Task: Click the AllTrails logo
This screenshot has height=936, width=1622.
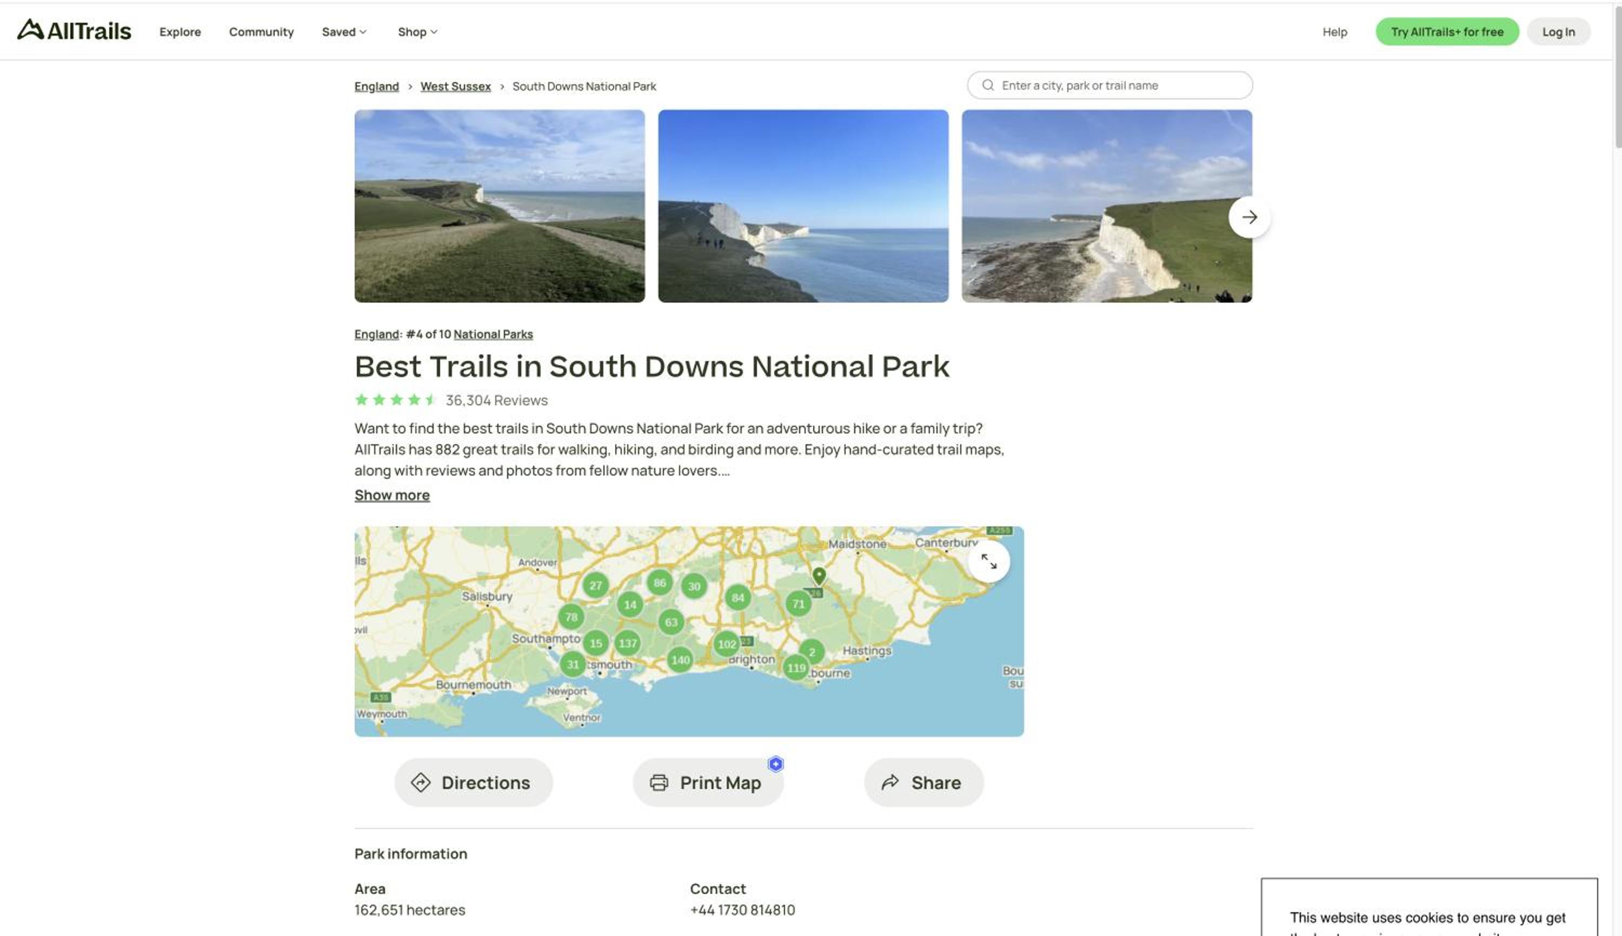Action: 74,30
